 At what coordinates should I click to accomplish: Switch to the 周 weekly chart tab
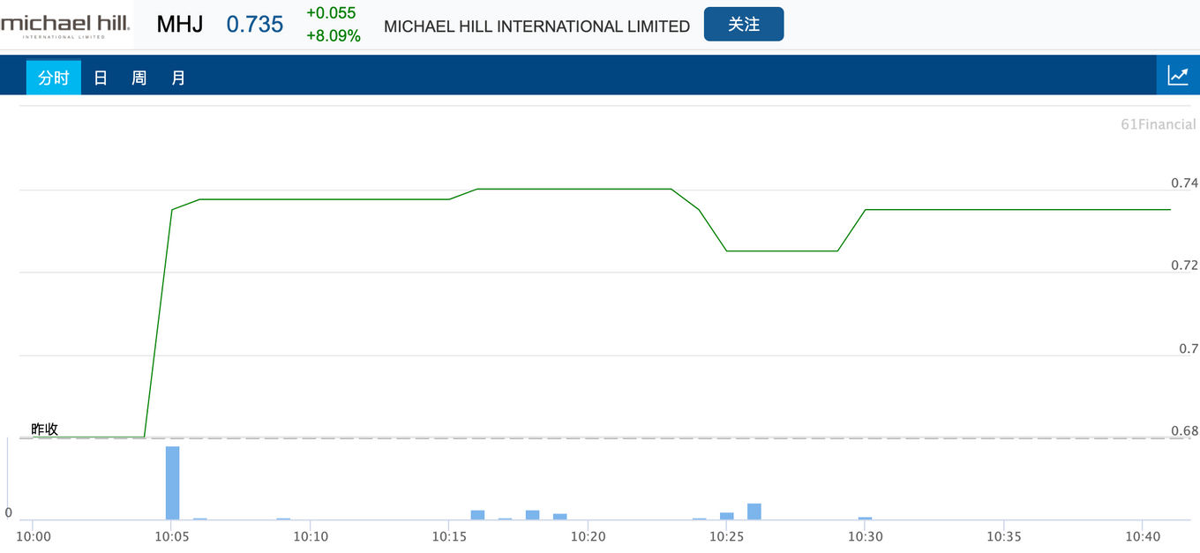tap(139, 78)
